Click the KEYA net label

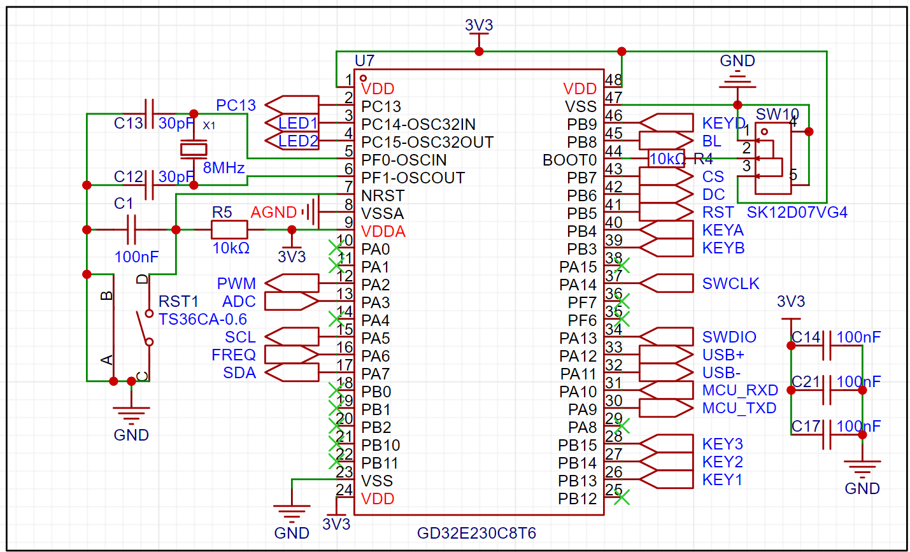[723, 230]
